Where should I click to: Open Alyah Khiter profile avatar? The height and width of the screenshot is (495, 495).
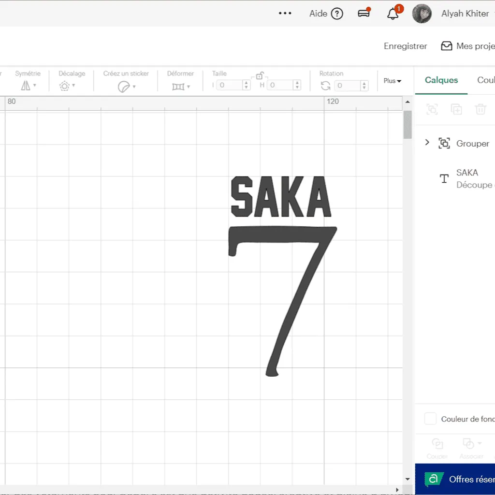coord(422,14)
